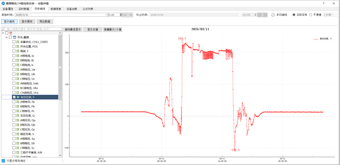Click the help question mark in title bar
This screenshot has width=340, height=165.
[324, 3]
